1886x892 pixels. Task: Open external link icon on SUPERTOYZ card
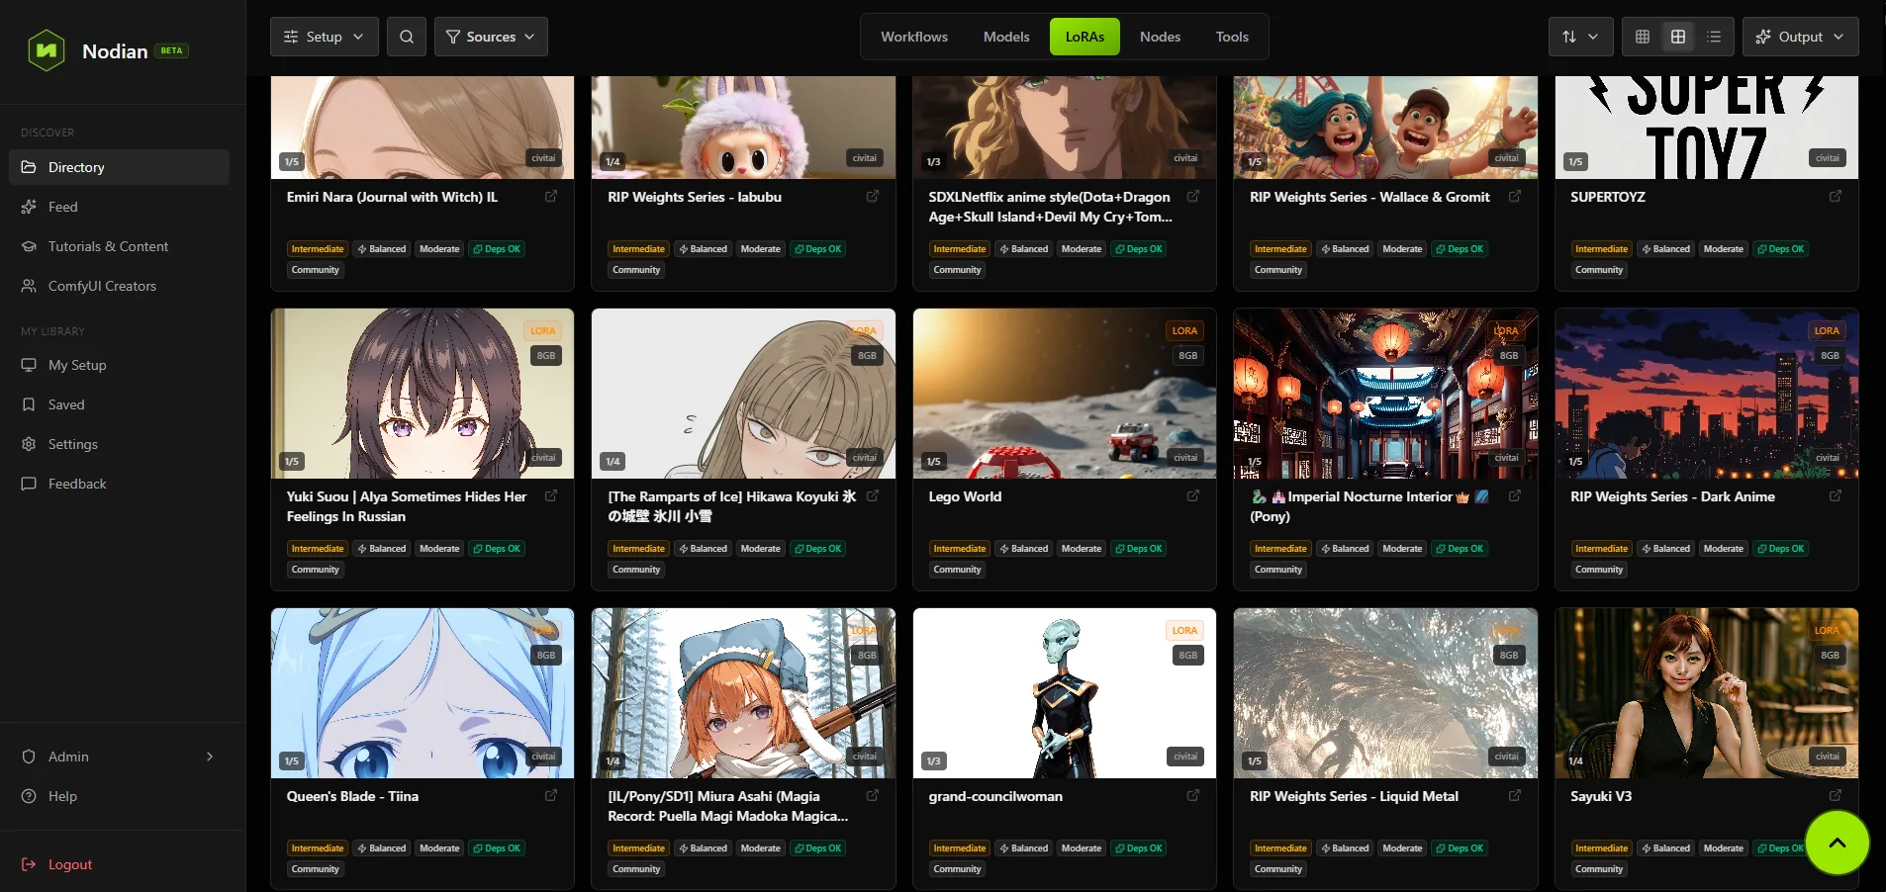pyautogui.click(x=1836, y=197)
